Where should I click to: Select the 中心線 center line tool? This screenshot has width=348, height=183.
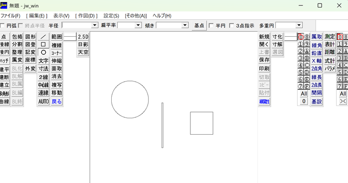pyautogui.click(x=43, y=85)
